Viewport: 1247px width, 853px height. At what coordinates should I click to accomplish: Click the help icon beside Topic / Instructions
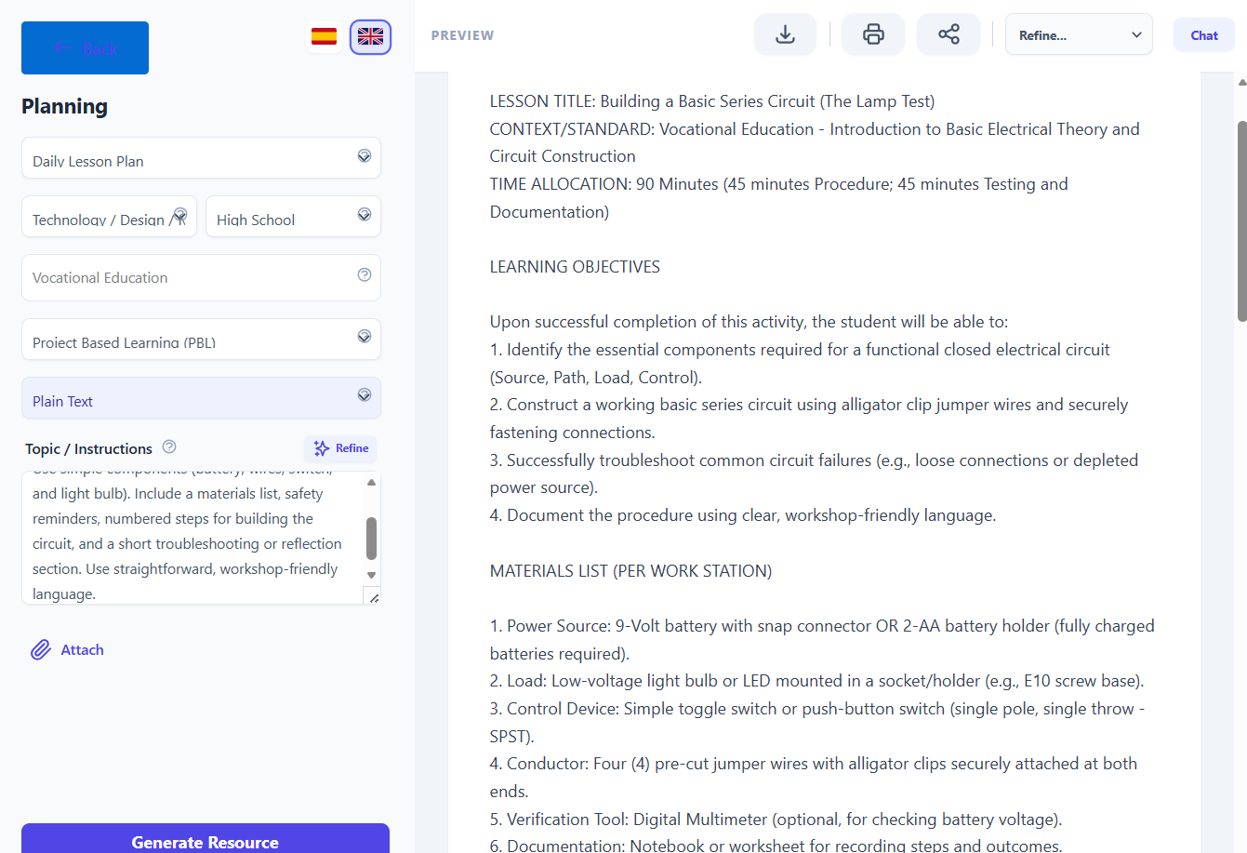(x=169, y=447)
